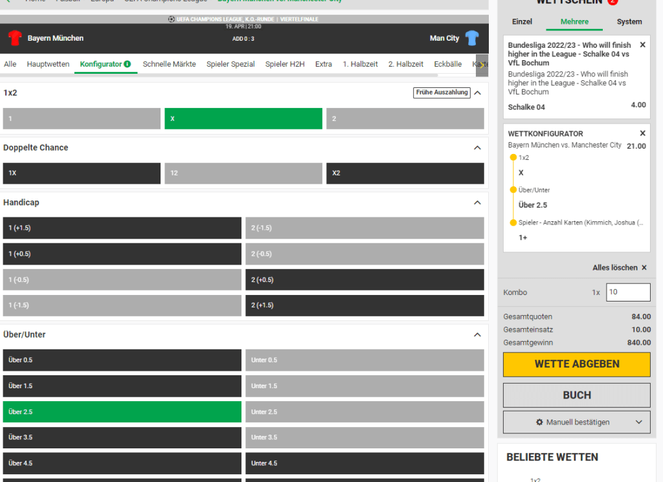This screenshot has width=663, height=482.
Task: Select Über 4.5 option
Action: tap(122, 463)
